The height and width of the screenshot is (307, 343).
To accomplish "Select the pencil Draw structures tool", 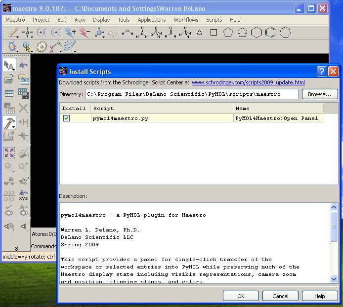I will pos(13,33).
